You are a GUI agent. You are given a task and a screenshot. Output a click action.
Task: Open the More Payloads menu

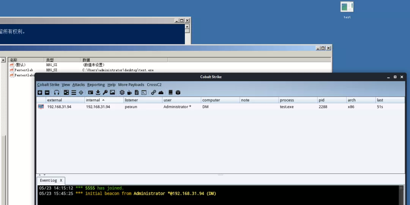(x=131, y=85)
